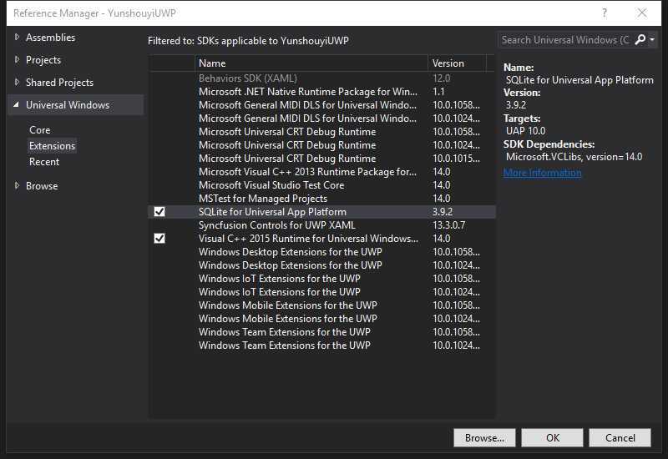Select Universal CRT Debug Runtime 10.0.1058 row
Screen dimensions: 668x459
[x=322, y=132]
